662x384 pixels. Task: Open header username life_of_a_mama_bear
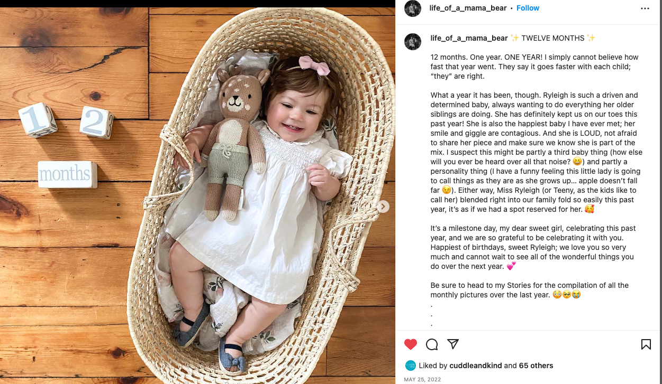coord(468,8)
